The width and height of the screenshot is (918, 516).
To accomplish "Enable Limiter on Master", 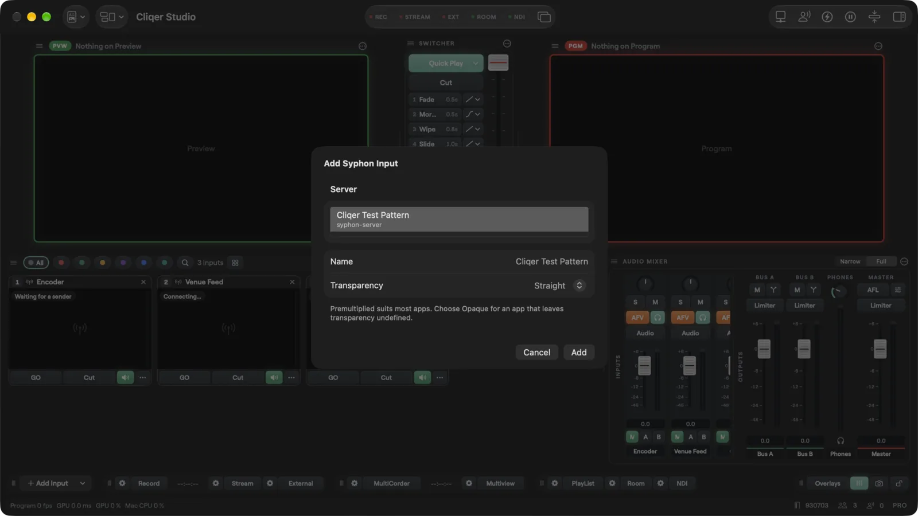I will tap(881, 306).
